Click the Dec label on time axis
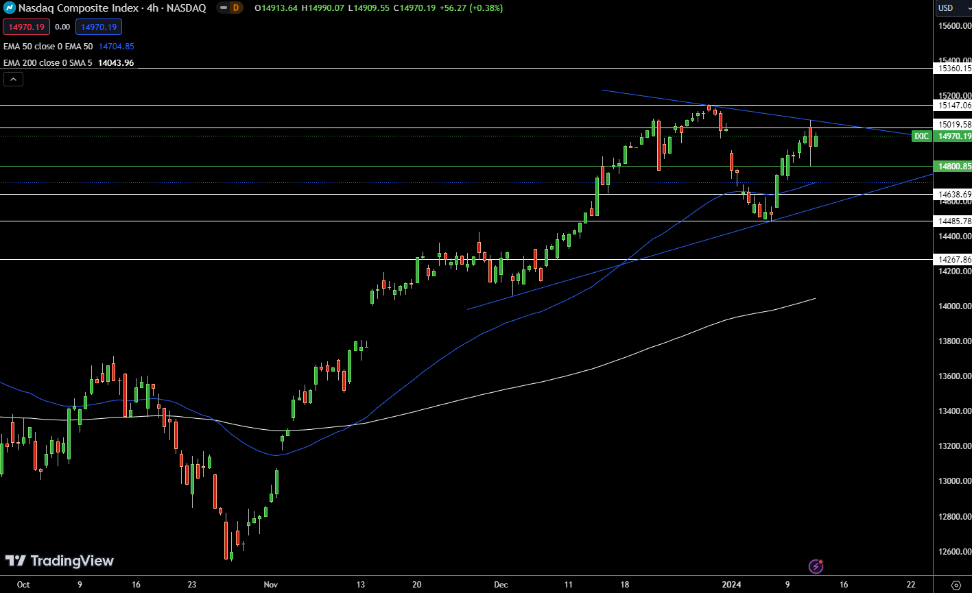972x593 pixels. [x=501, y=585]
